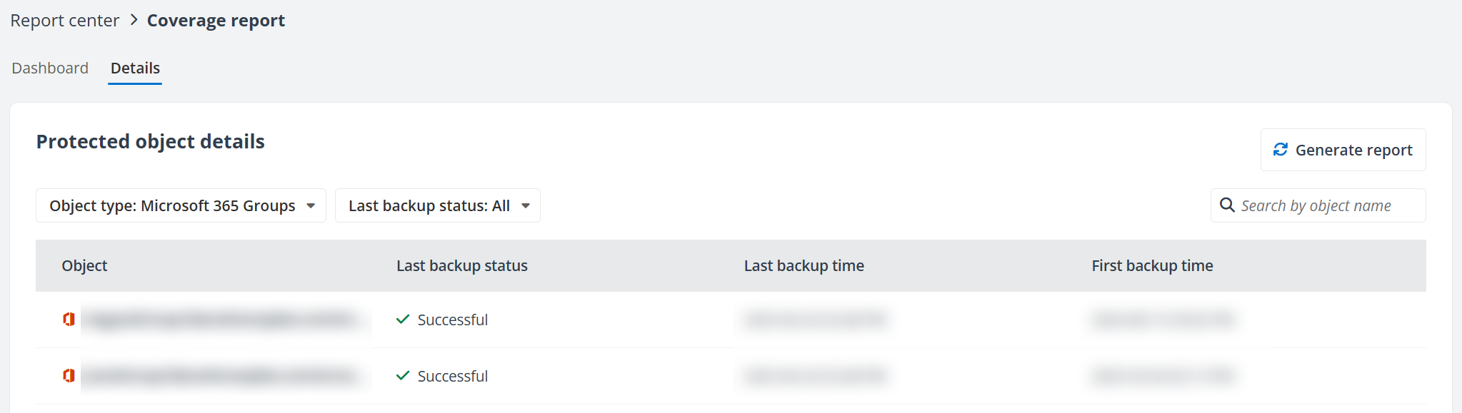Select the first row's Successful status
Image resolution: width=1462 pixels, height=413 pixels.
[x=452, y=320]
